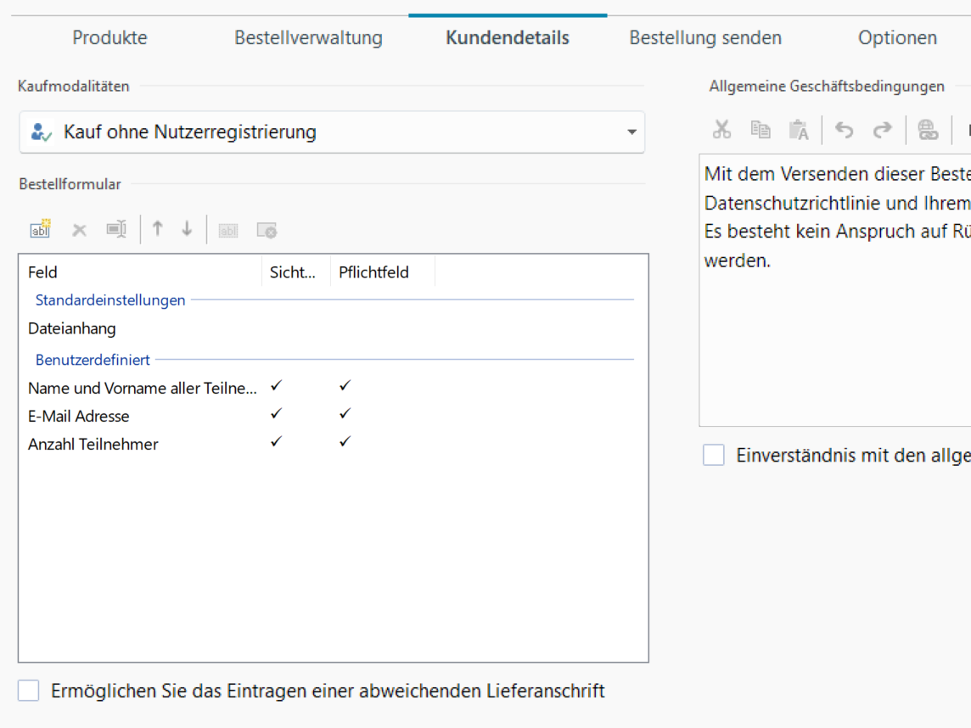This screenshot has width=971, height=728.
Task: Undo the last text edit
Action: (x=844, y=130)
